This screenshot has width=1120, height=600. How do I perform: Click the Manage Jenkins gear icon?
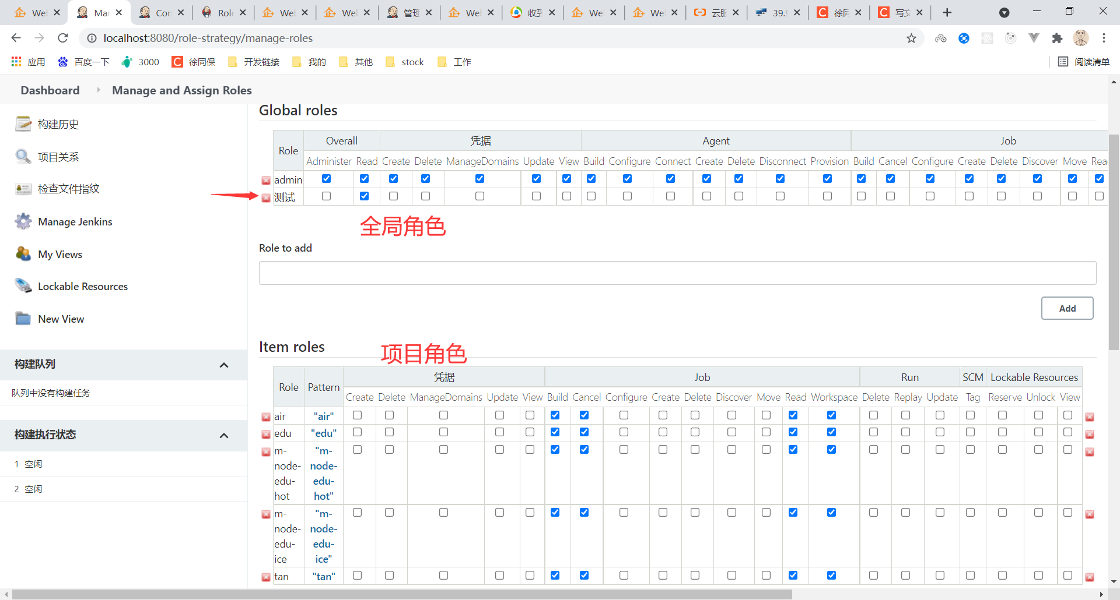click(23, 221)
